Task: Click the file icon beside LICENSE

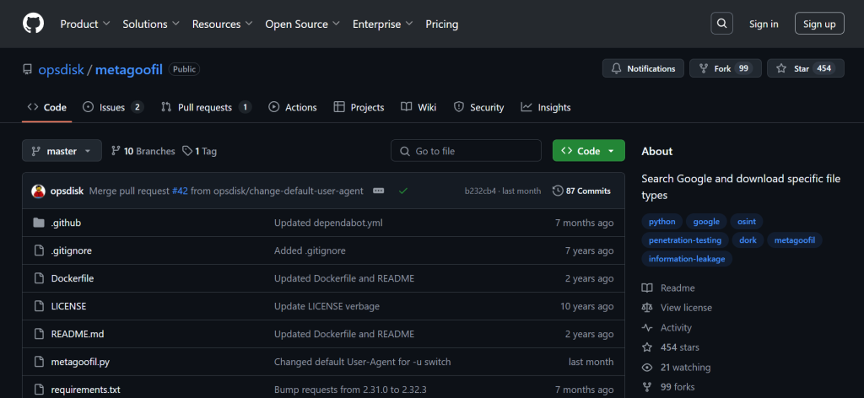Action: coord(39,306)
